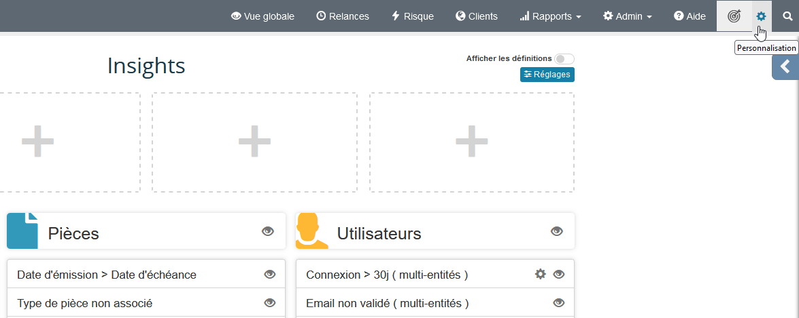Screen dimensions: 799x318
Task: Go to Vue globale
Action: (262, 16)
